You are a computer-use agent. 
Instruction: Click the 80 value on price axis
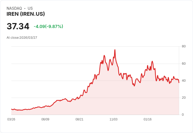pos(184,46)
